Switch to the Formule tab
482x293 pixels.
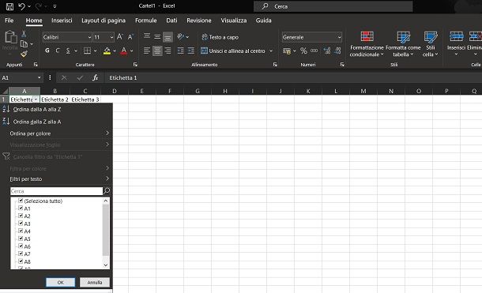tap(145, 21)
